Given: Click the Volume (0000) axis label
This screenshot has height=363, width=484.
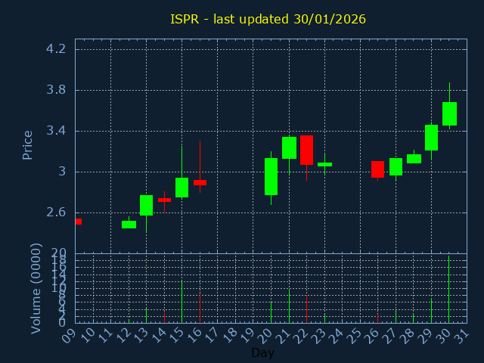Looking at the screenshot, I should (36, 288).
